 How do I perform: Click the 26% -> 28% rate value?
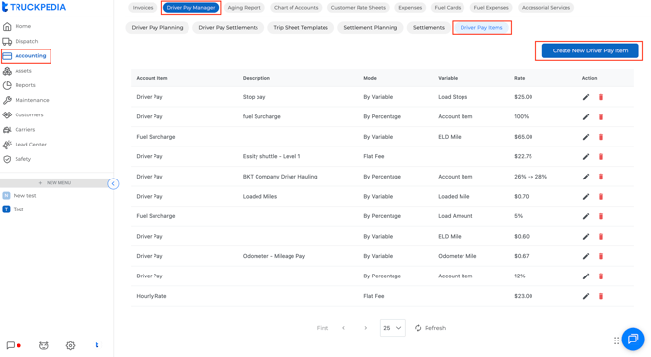coord(531,177)
